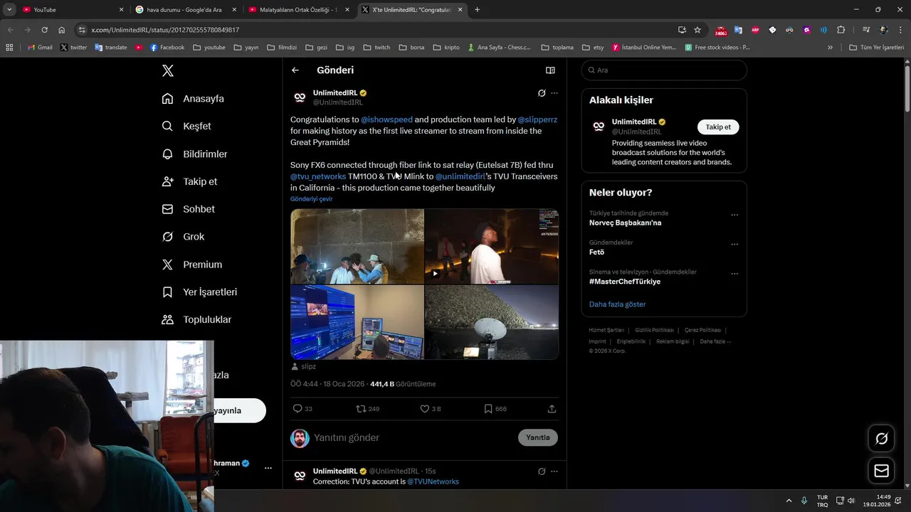
Task: Click Gönderiyi çevir to translate
Action: pyautogui.click(x=311, y=199)
